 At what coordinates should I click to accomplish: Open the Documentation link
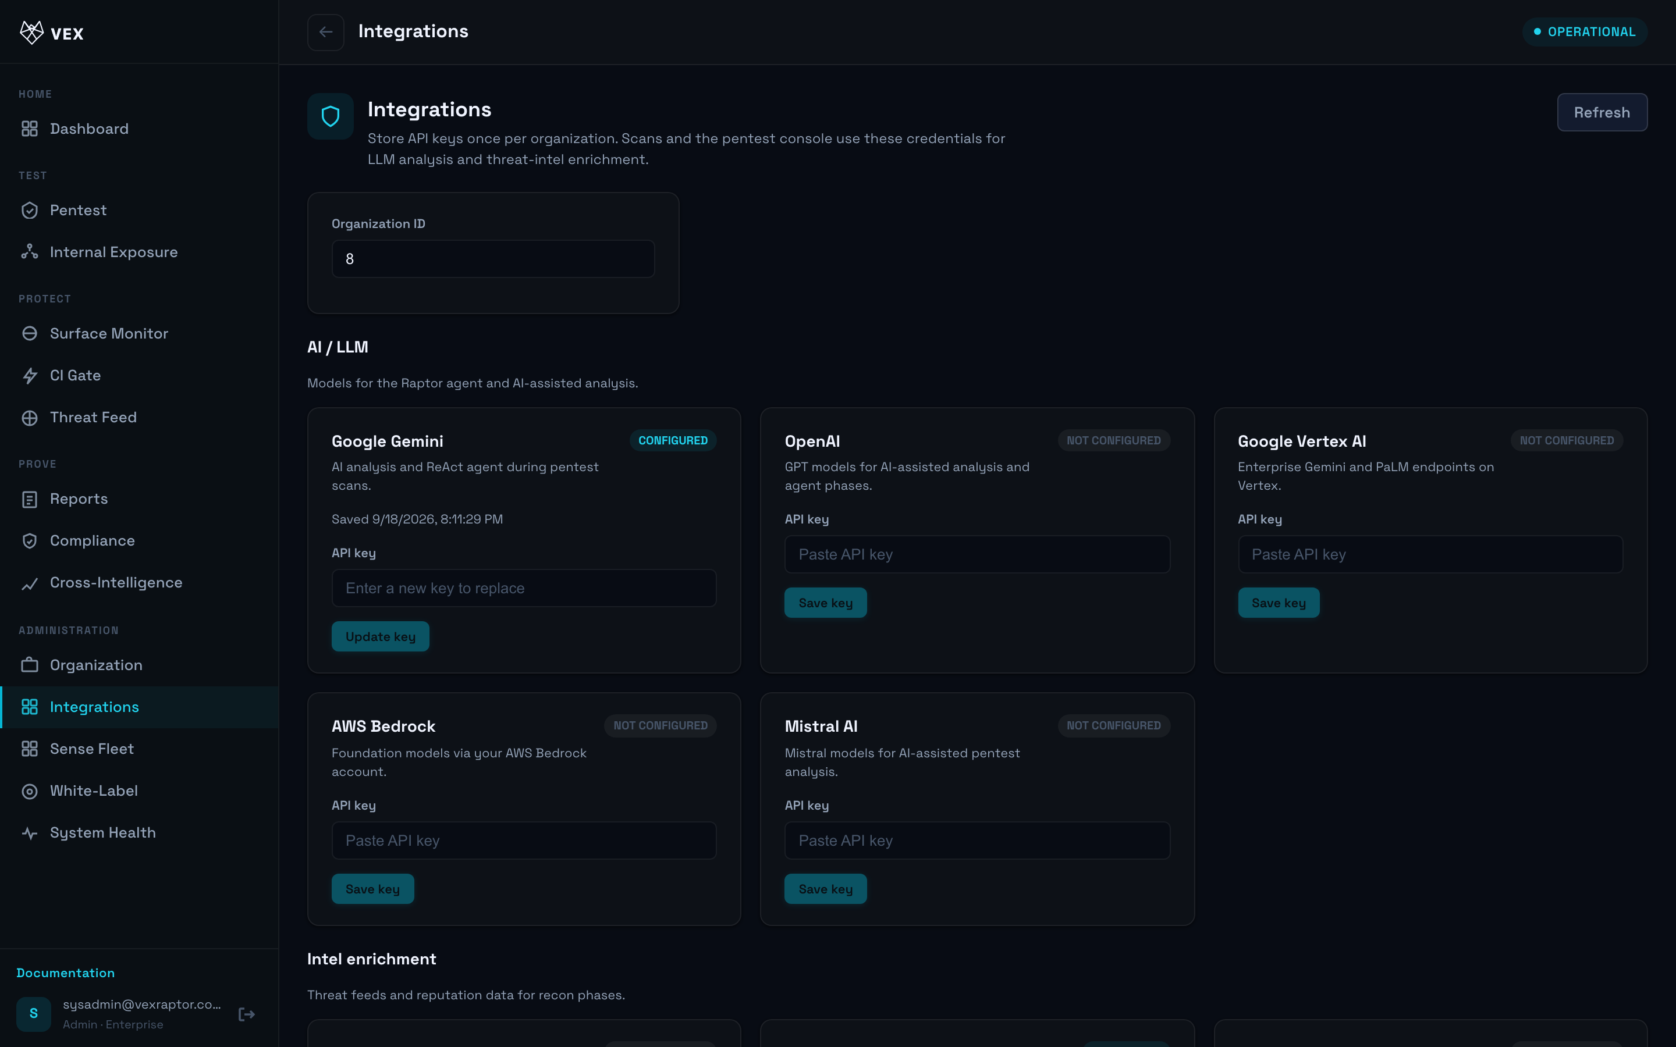pyautogui.click(x=66, y=973)
